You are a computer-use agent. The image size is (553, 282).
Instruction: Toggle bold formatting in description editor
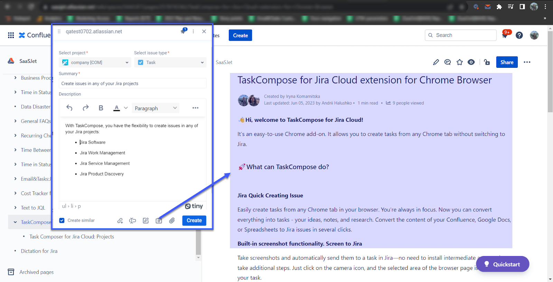tap(101, 108)
